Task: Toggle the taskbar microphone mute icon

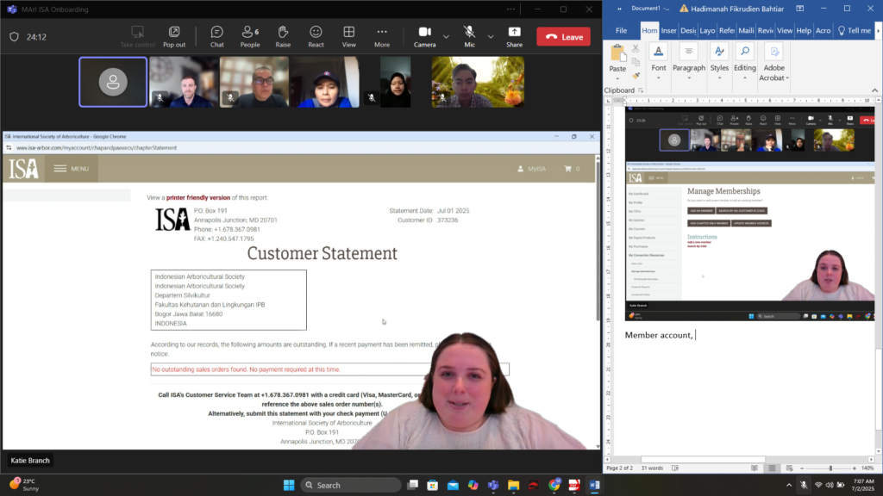Action: tap(804, 485)
